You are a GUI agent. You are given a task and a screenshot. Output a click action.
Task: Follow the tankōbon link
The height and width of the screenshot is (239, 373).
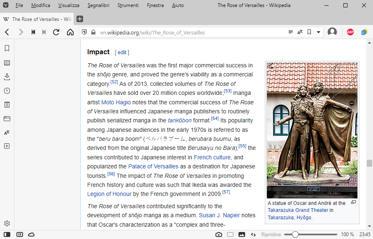pyautogui.click(x=180, y=120)
